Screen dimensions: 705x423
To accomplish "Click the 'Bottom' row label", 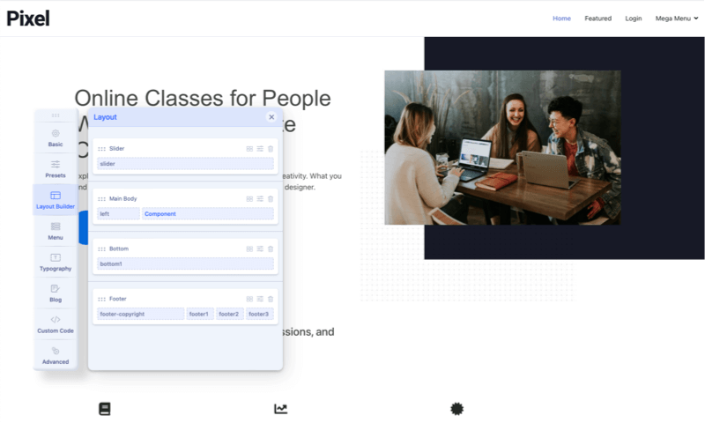I will point(119,249).
